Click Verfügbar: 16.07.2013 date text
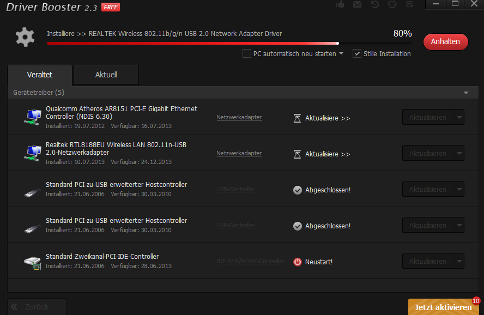484x315 pixels. (x=141, y=126)
